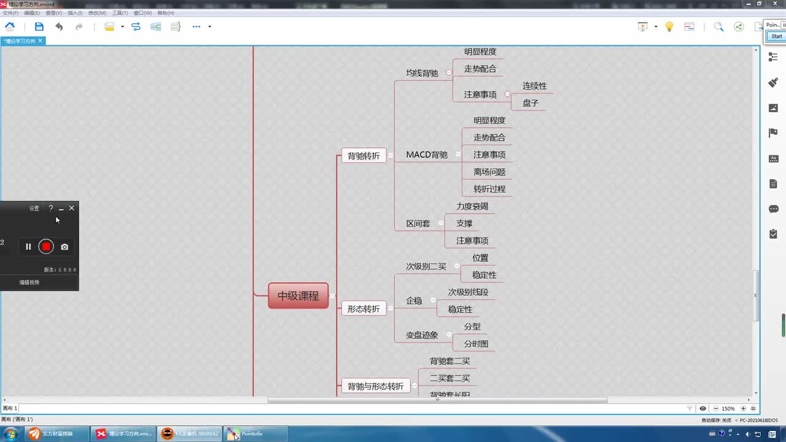Open the topic insert dropdown arrow
The height and width of the screenshot is (442, 786).
(x=122, y=26)
